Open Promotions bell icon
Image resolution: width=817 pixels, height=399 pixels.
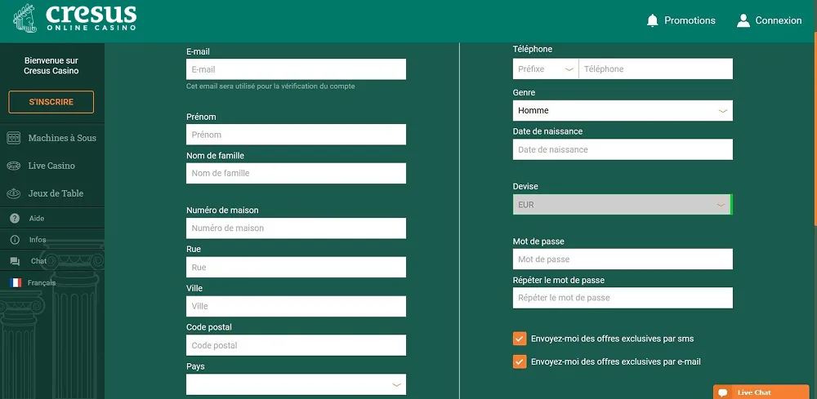[x=652, y=20]
